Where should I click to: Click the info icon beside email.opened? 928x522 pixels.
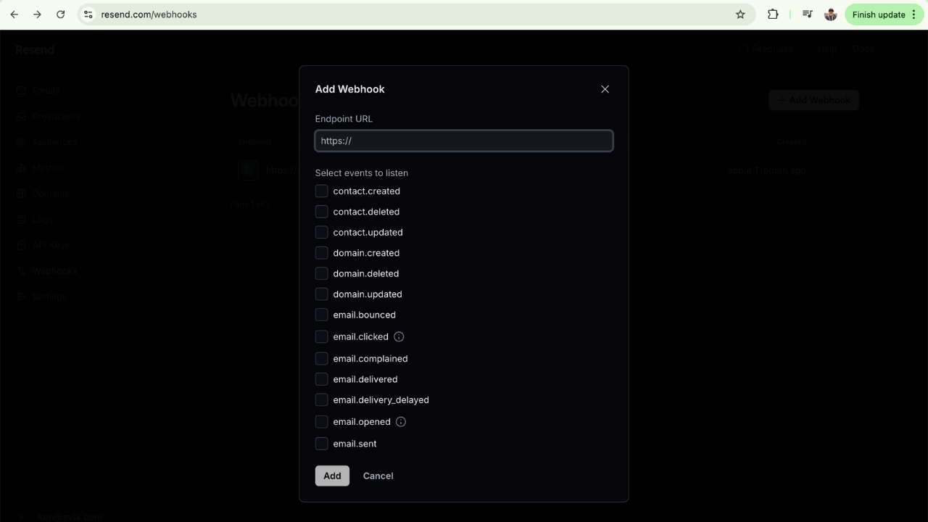(401, 422)
